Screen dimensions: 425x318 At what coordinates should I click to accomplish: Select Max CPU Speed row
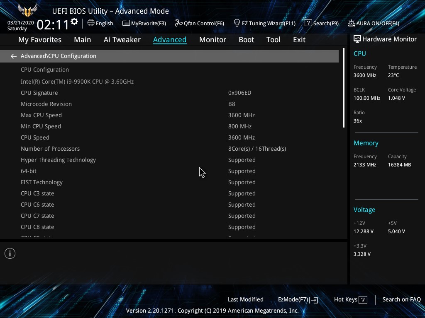tap(169, 115)
